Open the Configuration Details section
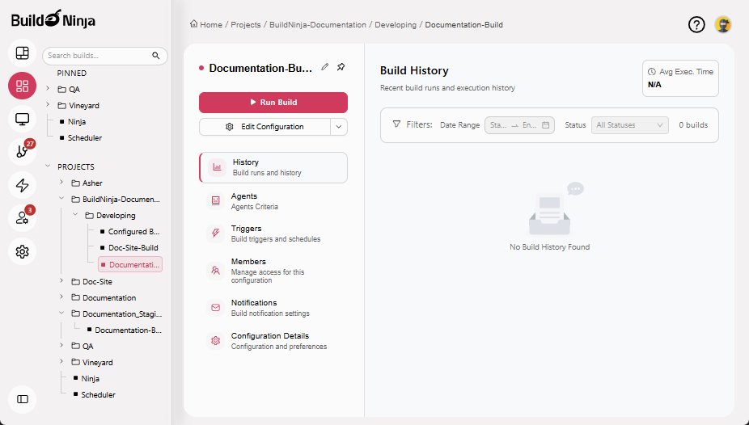Screen dimensions: 749x425 pos(273,341)
